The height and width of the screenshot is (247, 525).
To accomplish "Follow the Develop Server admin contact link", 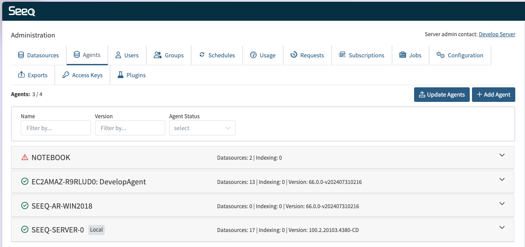I will (x=497, y=34).
